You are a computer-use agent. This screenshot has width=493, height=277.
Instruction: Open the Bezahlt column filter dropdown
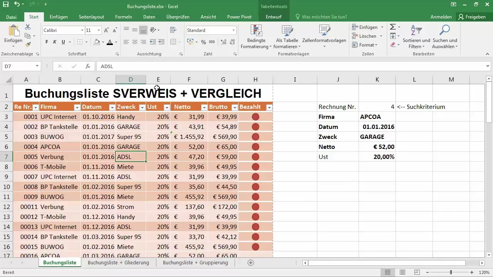pos(269,107)
